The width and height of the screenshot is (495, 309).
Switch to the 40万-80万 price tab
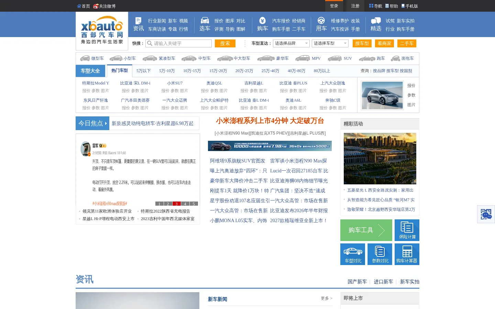pos(297,71)
